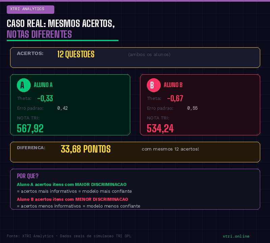Select the Aluno A green card
Image resolution: width=270 pixels, height=243 pixels.
[x=70, y=105]
